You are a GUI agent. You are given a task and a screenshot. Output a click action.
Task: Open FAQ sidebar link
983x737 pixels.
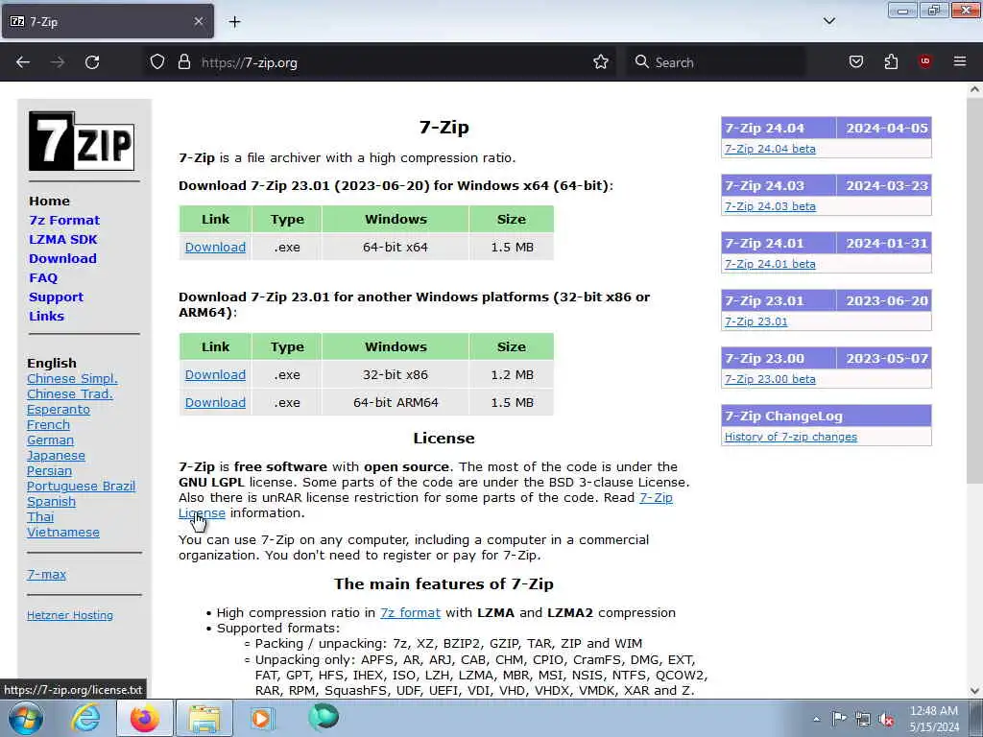43,277
